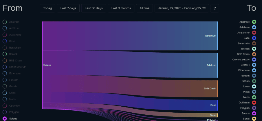Click Berachain icon in To list
This screenshot has height=121, width=262.
254,43
